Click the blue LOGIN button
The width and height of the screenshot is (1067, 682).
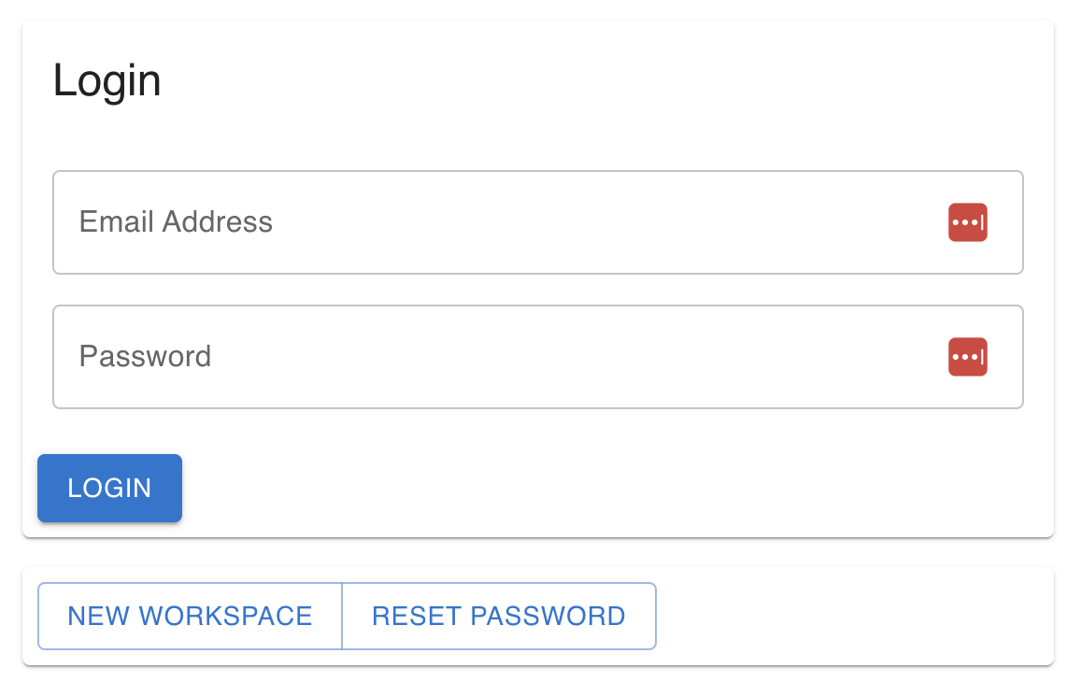click(109, 488)
